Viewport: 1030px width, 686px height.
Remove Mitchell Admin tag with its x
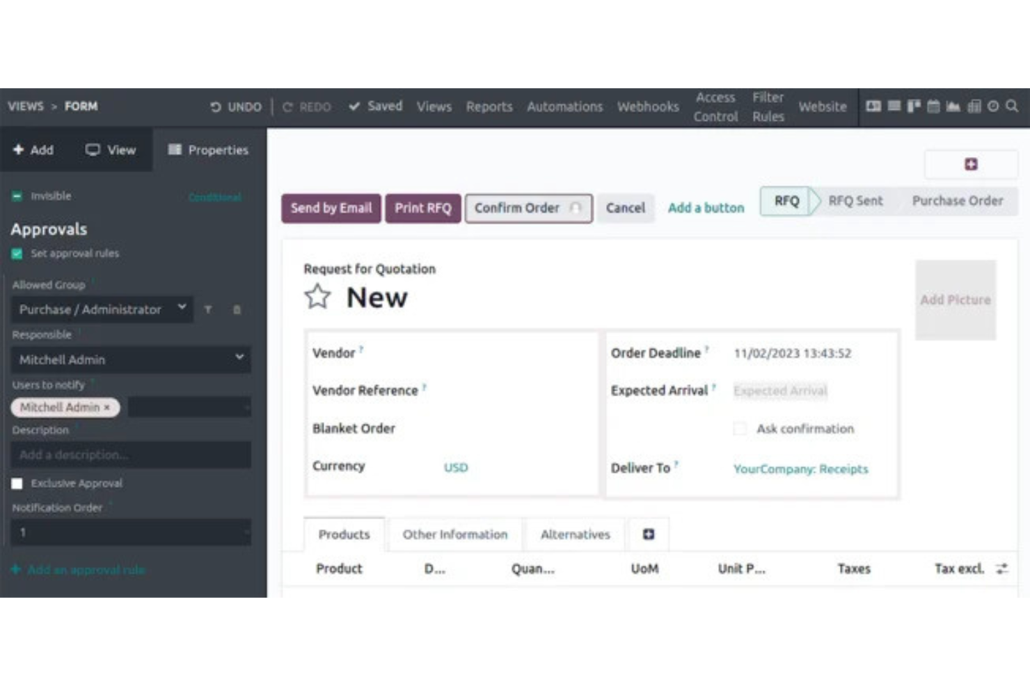(107, 407)
